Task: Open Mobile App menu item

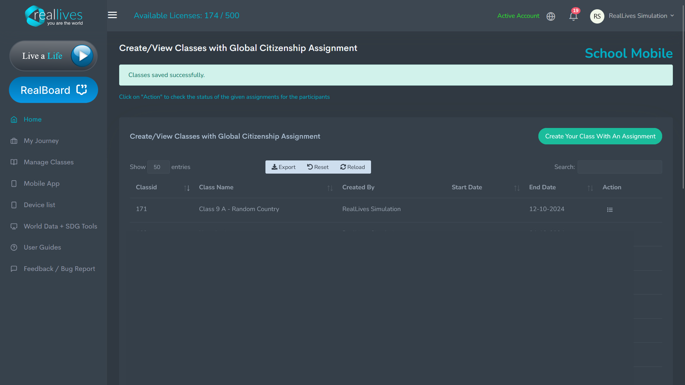Action: tap(41, 184)
